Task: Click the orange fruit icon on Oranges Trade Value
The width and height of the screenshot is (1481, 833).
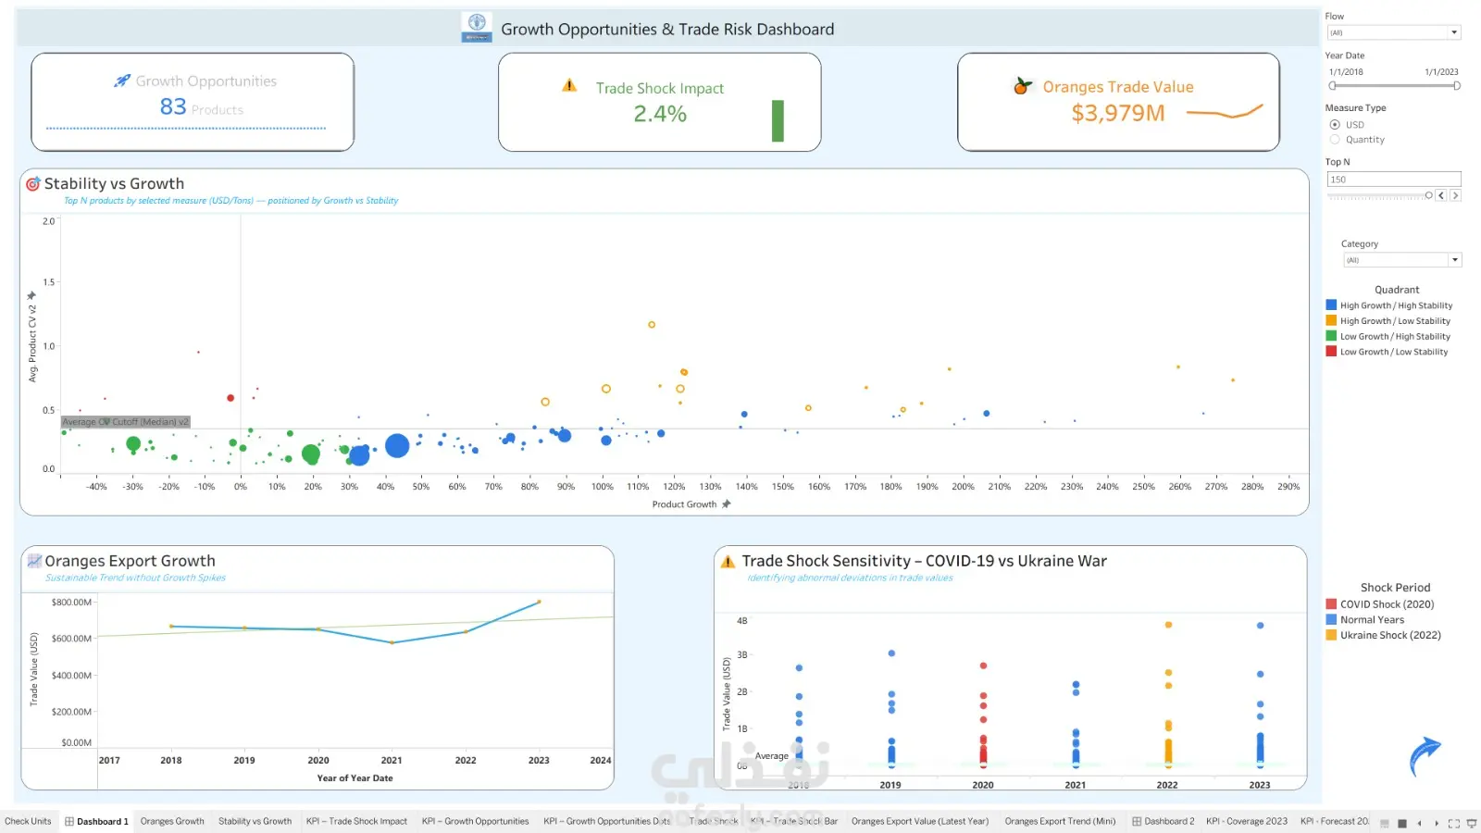Action: pos(1022,86)
